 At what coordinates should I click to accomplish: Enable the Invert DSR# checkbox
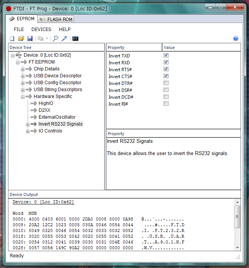click(x=166, y=90)
